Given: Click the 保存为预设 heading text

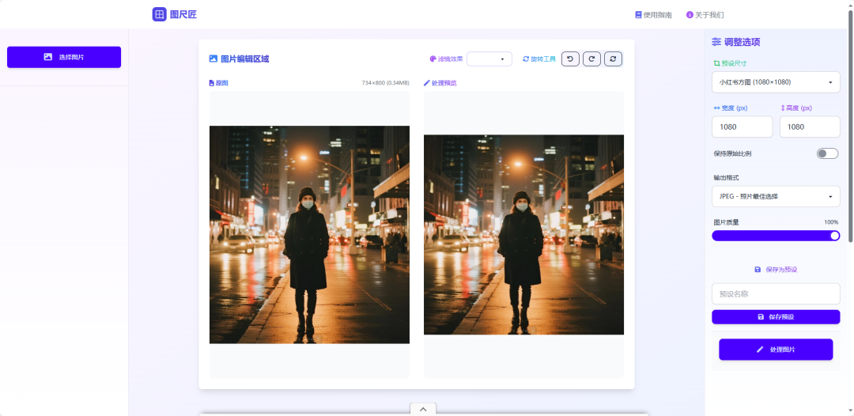Looking at the screenshot, I should [781, 270].
